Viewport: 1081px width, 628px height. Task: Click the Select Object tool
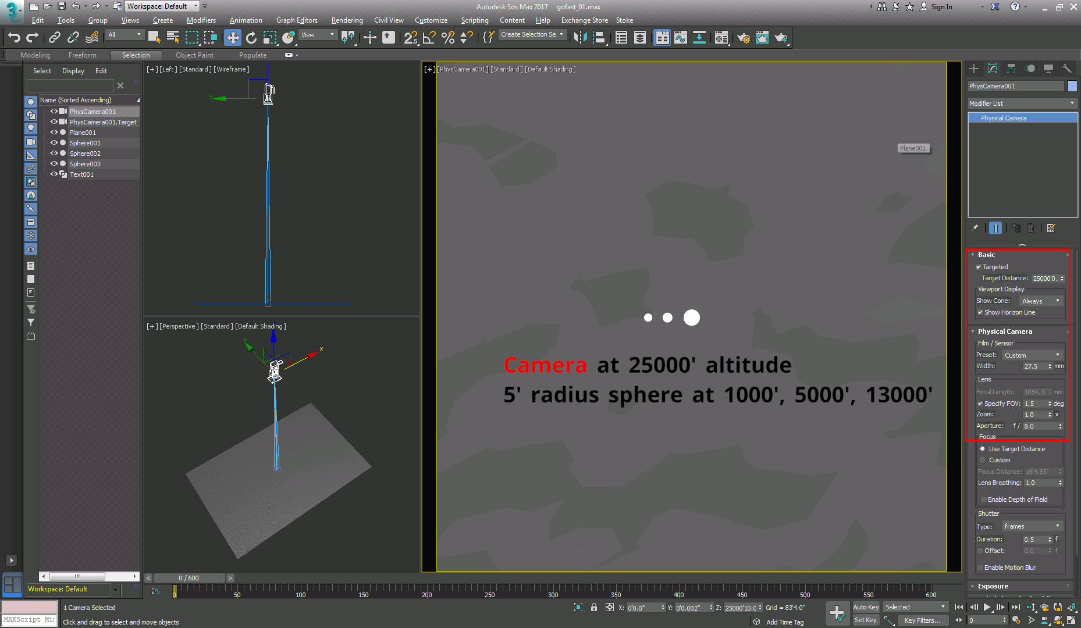[154, 38]
